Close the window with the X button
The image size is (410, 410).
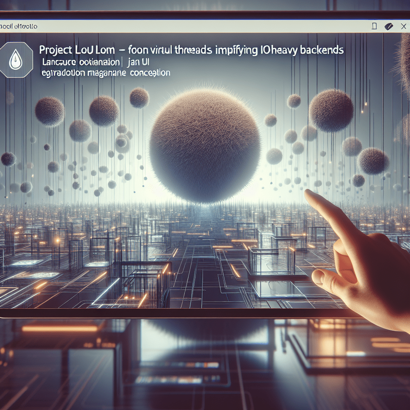[x=403, y=26]
